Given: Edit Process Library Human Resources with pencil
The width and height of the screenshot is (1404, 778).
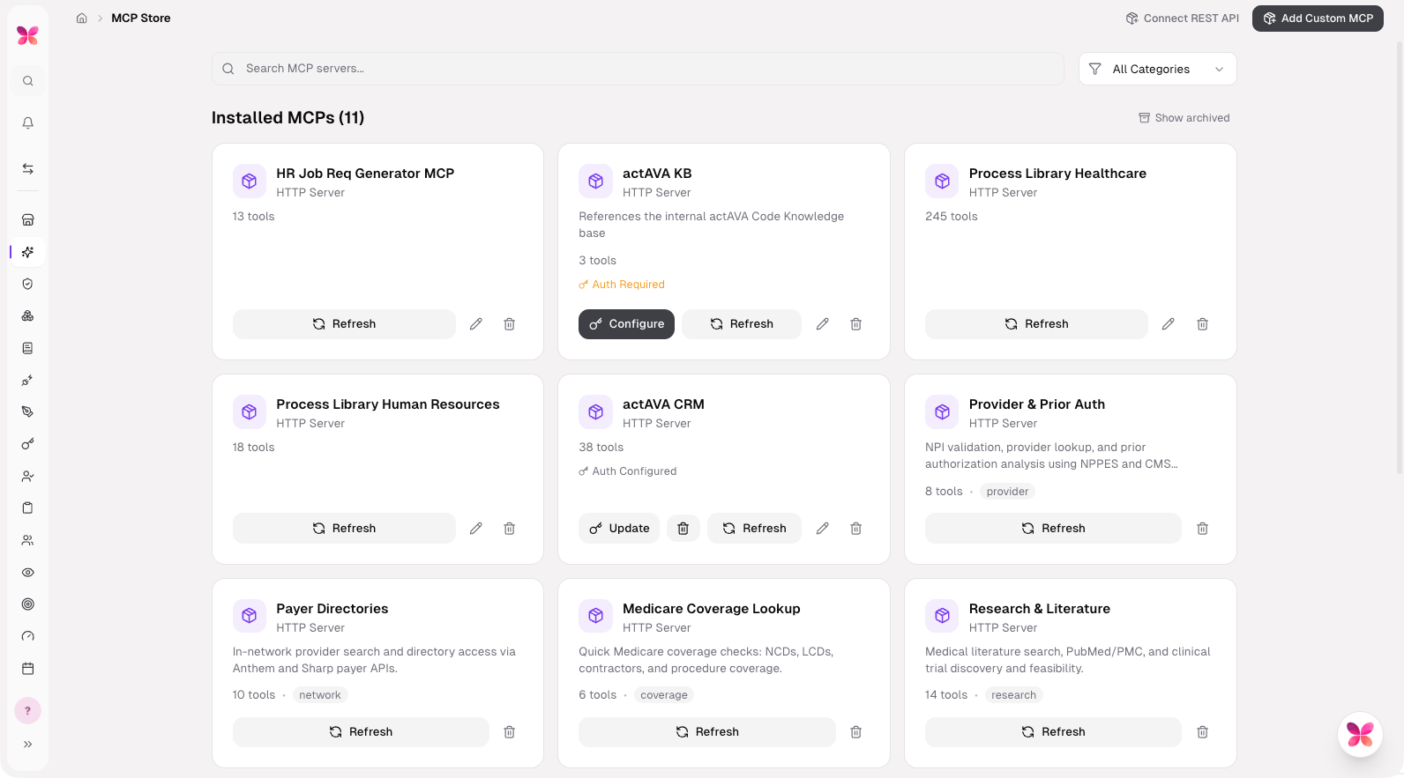Looking at the screenshot, I should pyautogui.click(x=475, y=529).
